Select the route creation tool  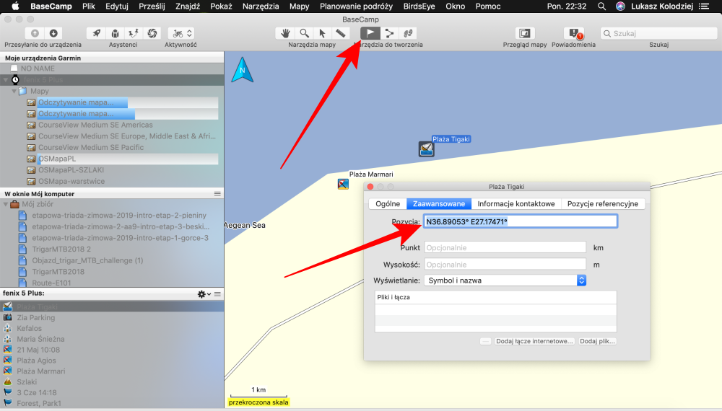pos(390,33)
